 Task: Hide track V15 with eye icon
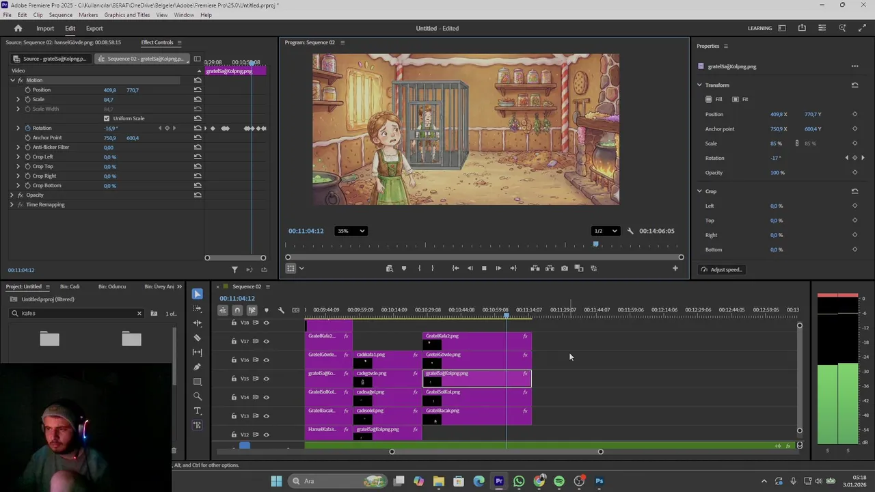tap(267, 379)
